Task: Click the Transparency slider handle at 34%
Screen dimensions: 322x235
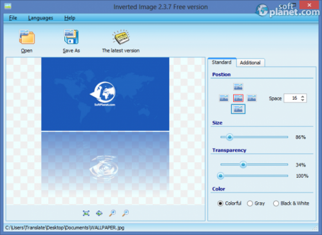Action: (x=243, y=165)
